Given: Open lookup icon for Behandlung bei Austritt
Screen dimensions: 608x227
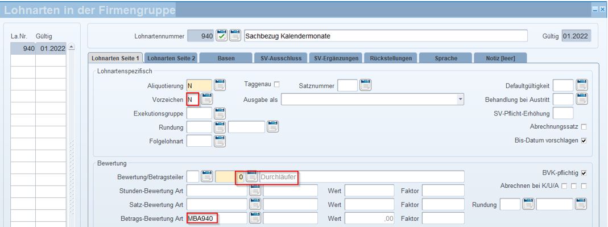Looking at the screenshot, I should 582,100.
